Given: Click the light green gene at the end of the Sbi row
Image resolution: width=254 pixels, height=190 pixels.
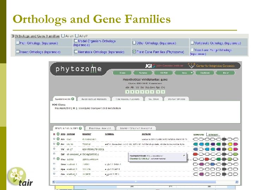Looking at the screenshot, I should [236, 154].
